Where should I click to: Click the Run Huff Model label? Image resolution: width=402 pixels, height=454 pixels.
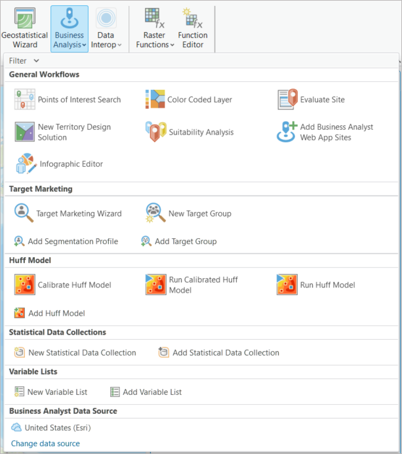[328, 285]
